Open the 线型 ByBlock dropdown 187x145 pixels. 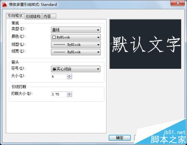(x=76, y=44)
